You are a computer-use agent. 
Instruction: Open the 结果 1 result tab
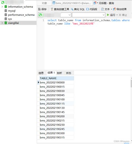[x=51, y=73]
